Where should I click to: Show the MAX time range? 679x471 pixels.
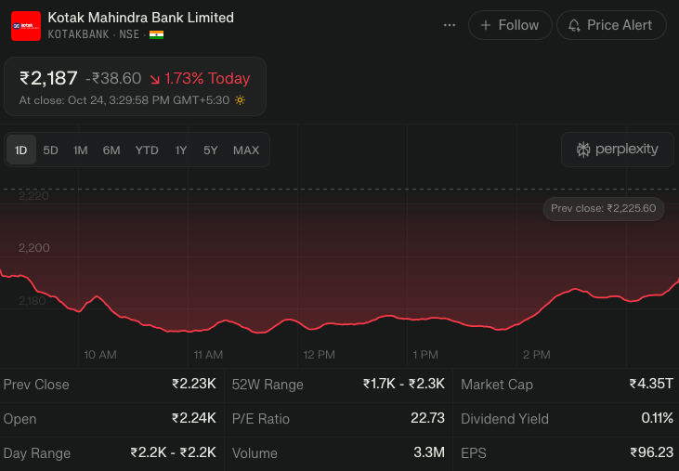246,150
